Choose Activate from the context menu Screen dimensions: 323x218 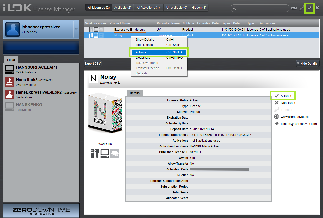click(159, 52)
